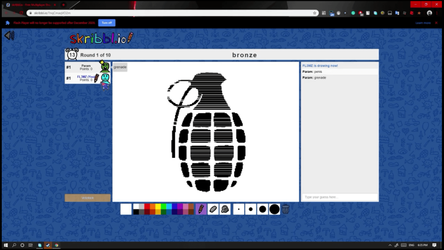This screenshot has height=250, width=444.
Task: Select the largest brush size dot
Action: [x=275, y=209]
